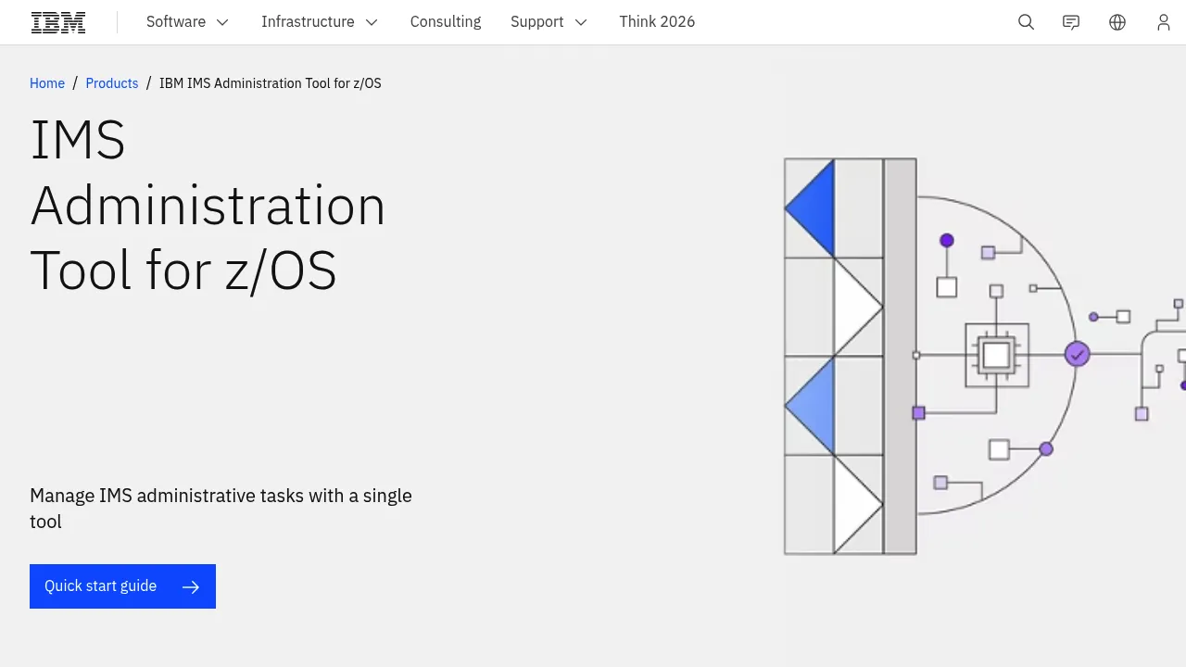Click the Quick start guide button
Image resolution: width=1186 pixels, height=667 pixels.
pos(122,586)
